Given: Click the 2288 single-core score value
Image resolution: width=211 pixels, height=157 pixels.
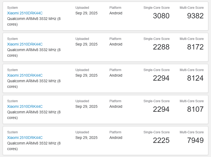Looking at the screenshot, I should [161, 47].
